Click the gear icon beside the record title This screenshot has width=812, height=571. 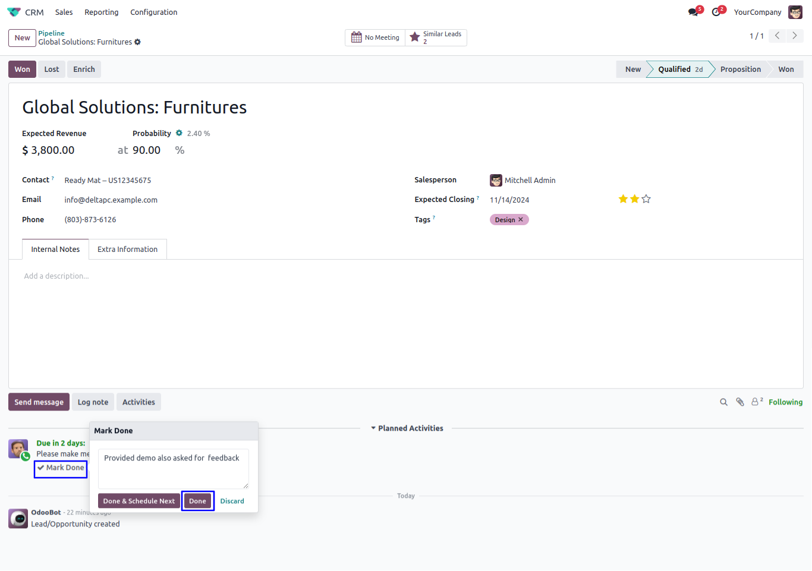(138, 42)
